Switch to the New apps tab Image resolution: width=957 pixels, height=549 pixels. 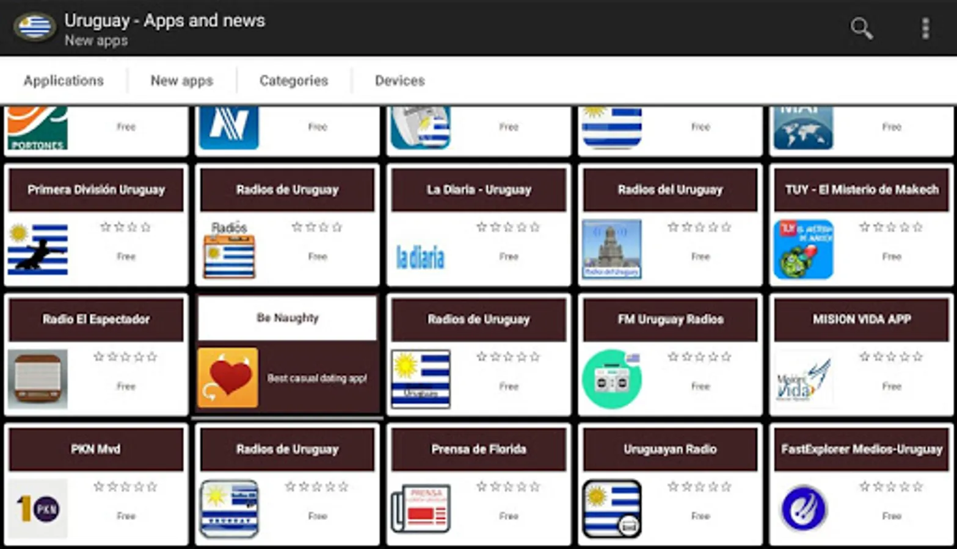182,81
